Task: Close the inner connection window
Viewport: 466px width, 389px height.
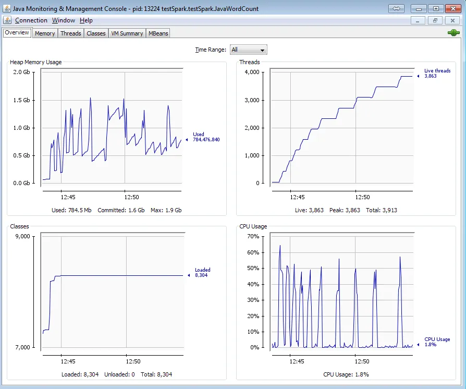Action: 452,20
